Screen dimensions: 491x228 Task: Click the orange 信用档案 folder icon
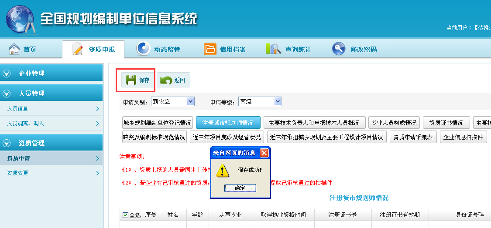point(210,49)
